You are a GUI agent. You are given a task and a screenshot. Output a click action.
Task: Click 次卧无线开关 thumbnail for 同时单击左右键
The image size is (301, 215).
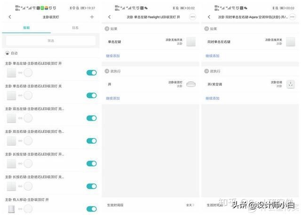pyautogui.click(x=291, y=42)
